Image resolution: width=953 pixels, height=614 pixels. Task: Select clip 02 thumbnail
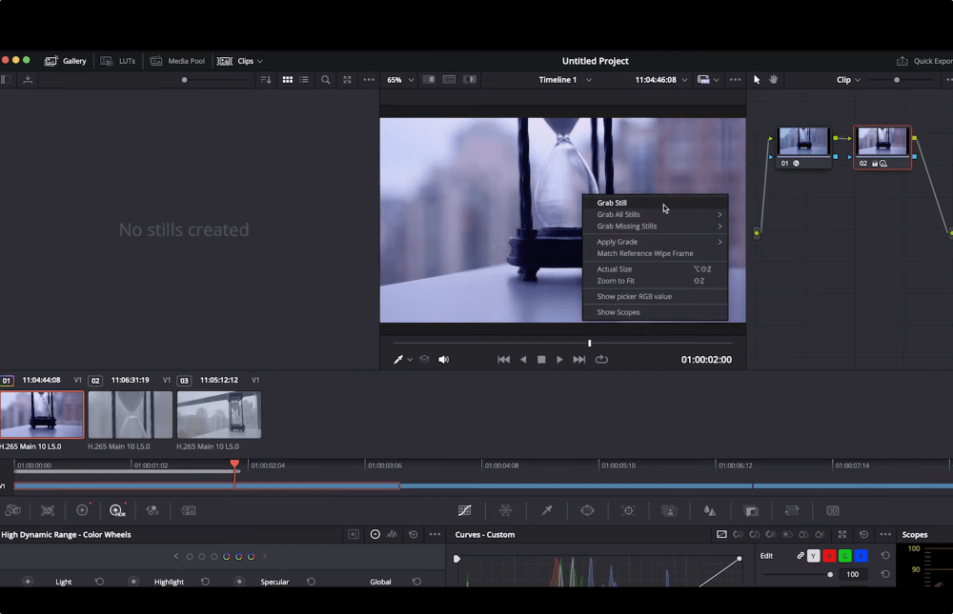[130, 415]
